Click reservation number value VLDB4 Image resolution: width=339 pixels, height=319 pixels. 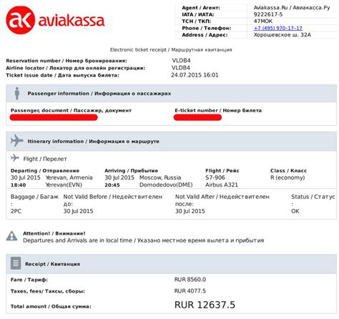(x=181, y=61)
